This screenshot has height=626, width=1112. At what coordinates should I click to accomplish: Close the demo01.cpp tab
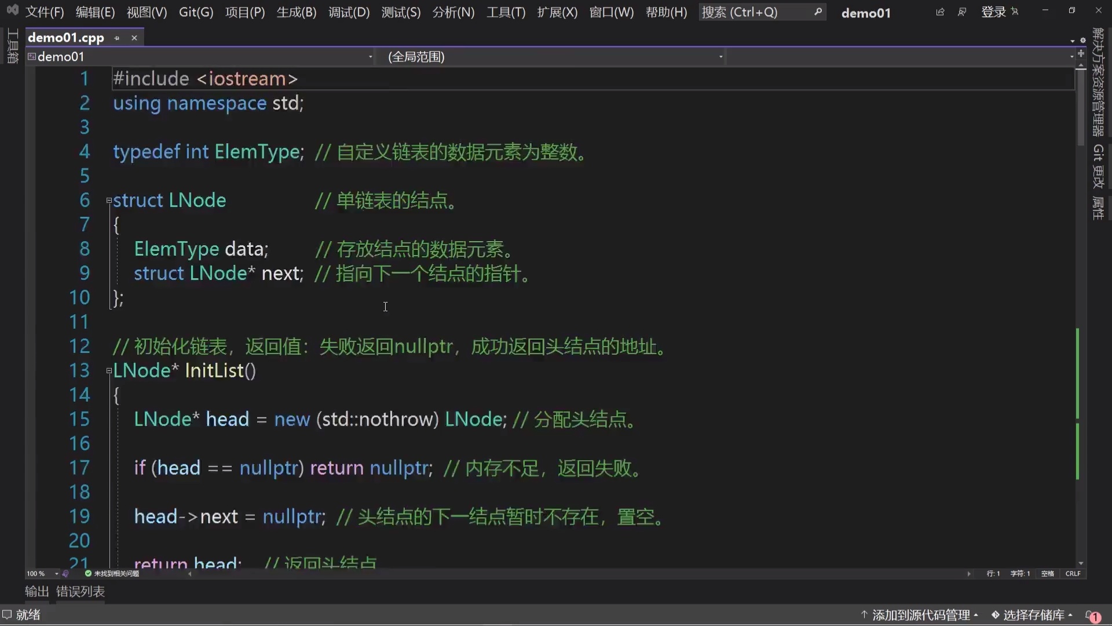click(x=134, y=38)
